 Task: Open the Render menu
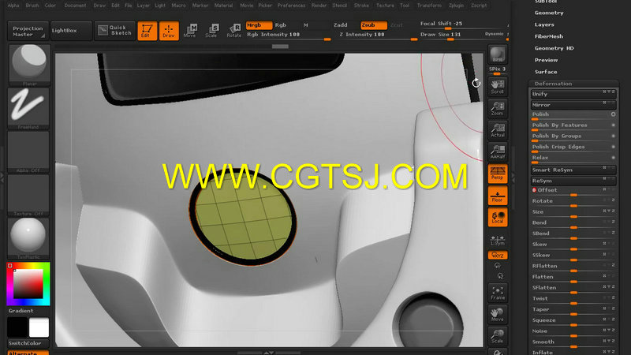pos(319,6)
